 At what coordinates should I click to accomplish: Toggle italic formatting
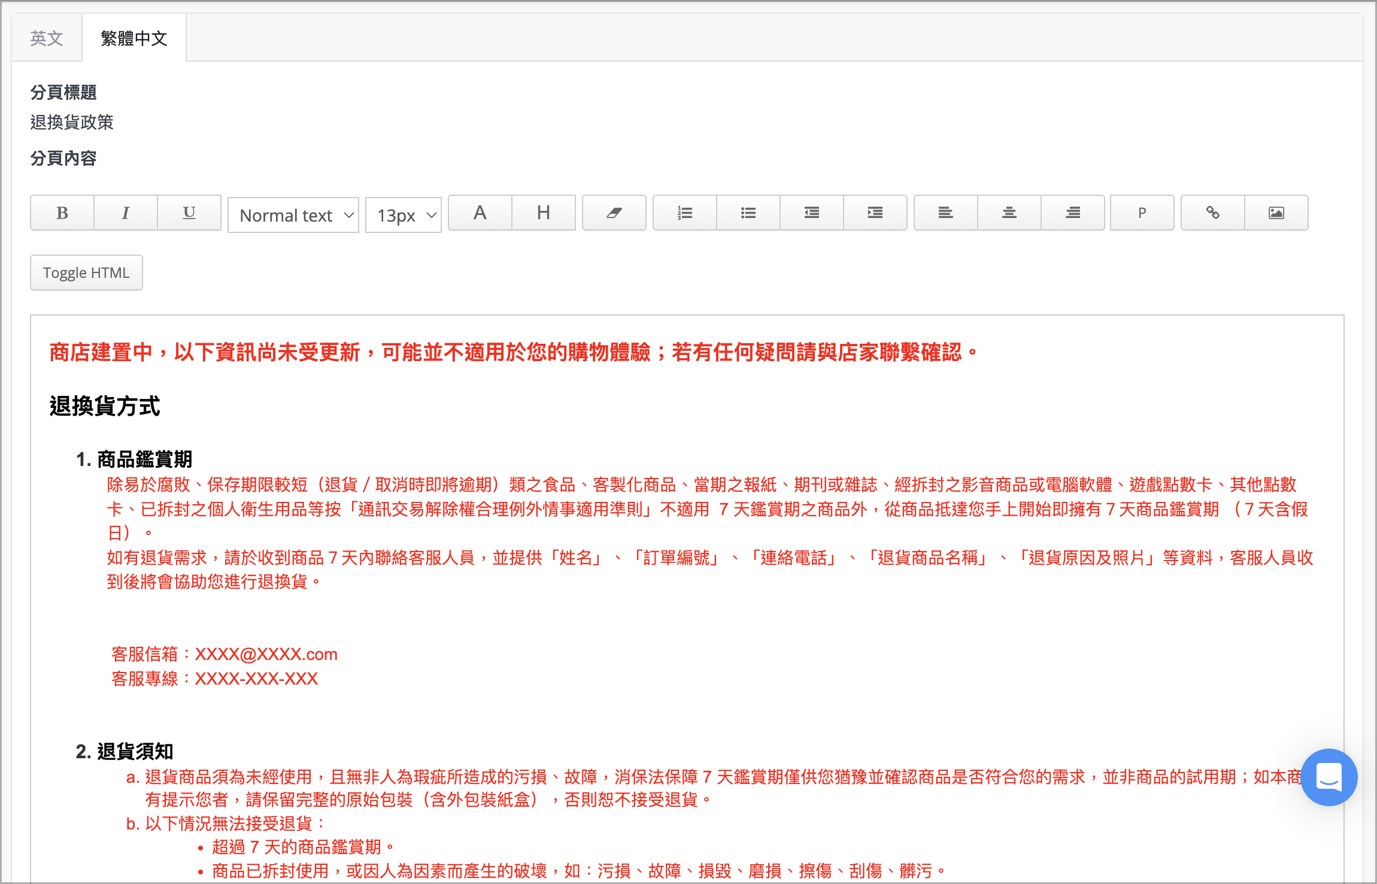point(126,213)
